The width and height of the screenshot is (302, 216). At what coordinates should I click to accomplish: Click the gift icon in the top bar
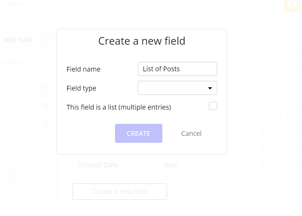292,4
